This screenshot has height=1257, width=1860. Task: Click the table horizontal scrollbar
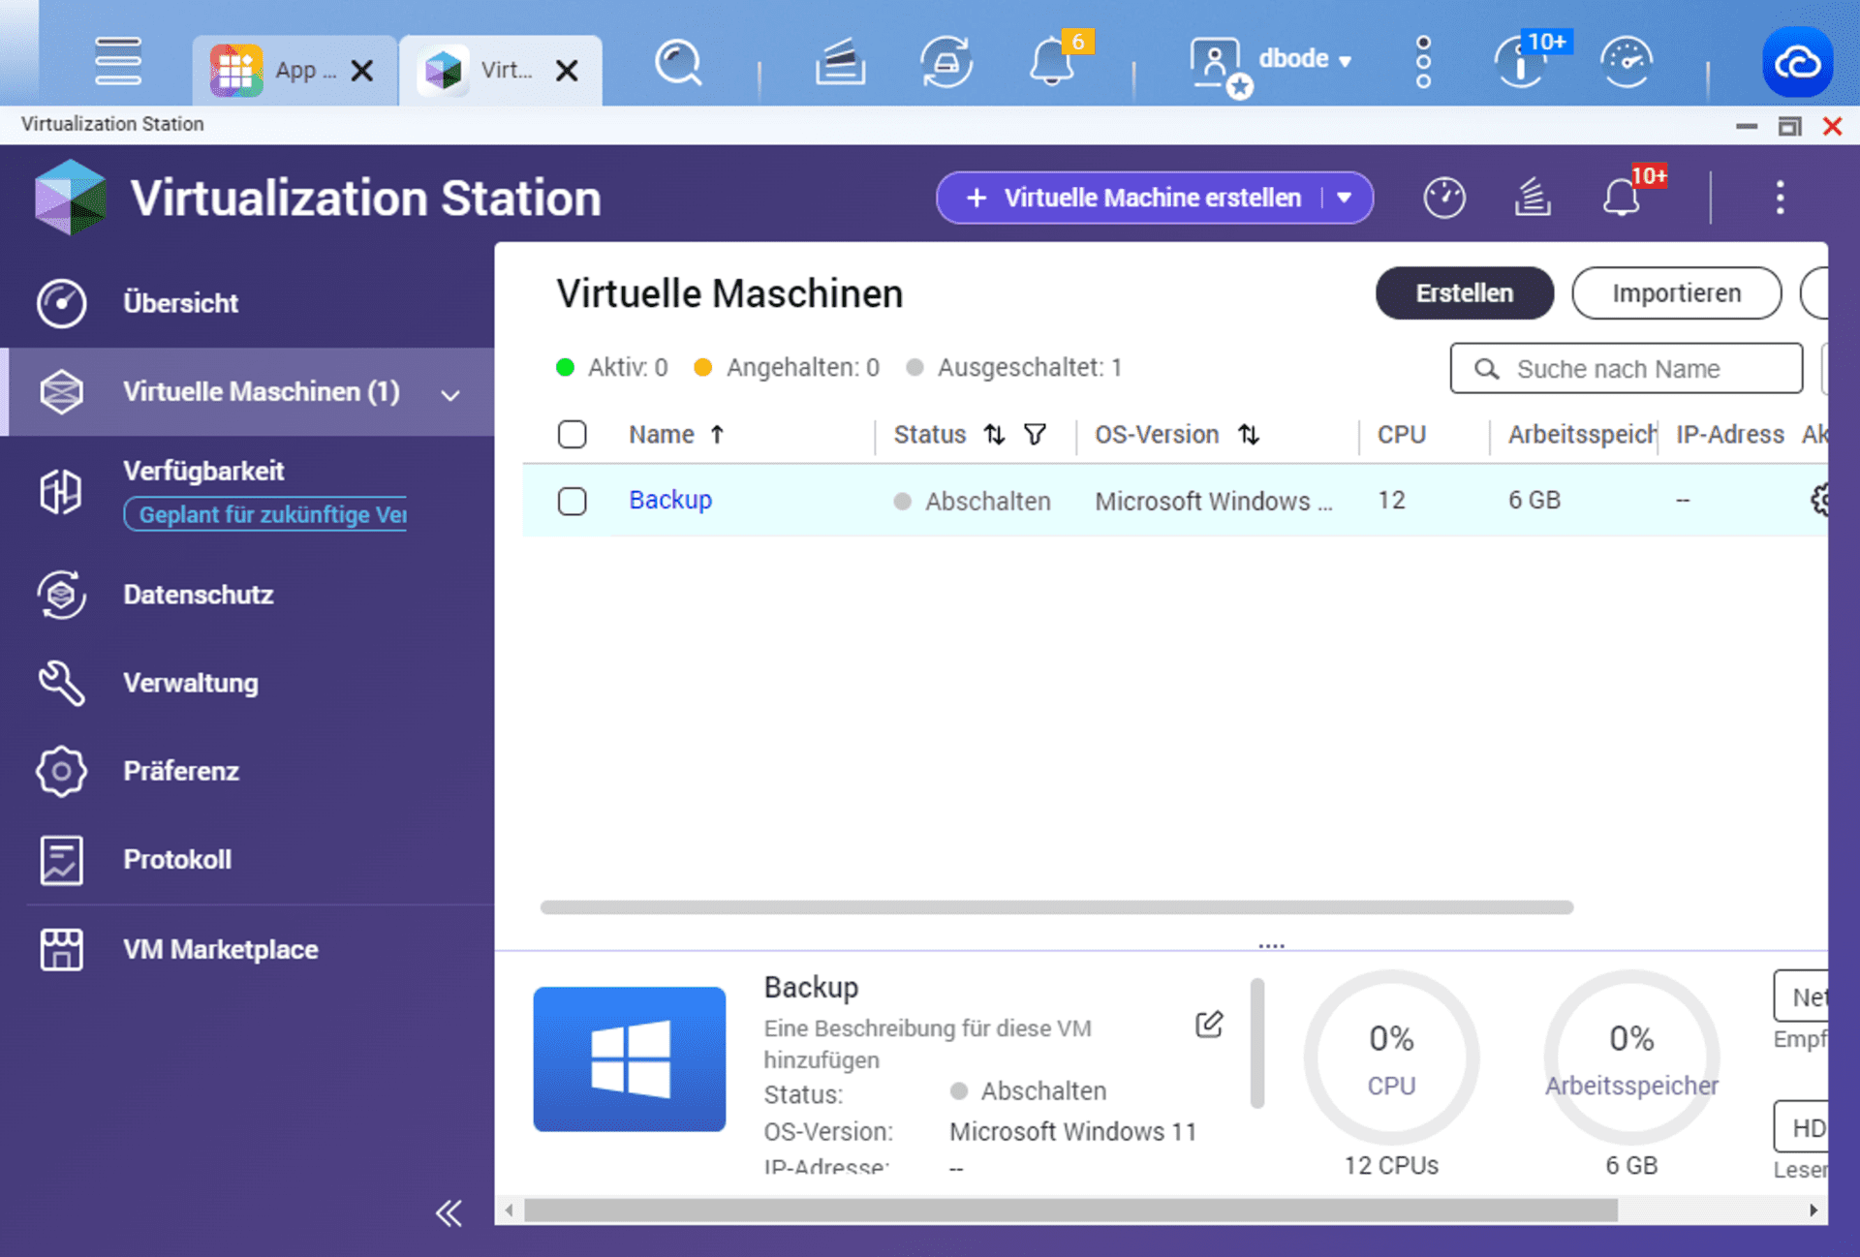click(x=1056, y=907)
